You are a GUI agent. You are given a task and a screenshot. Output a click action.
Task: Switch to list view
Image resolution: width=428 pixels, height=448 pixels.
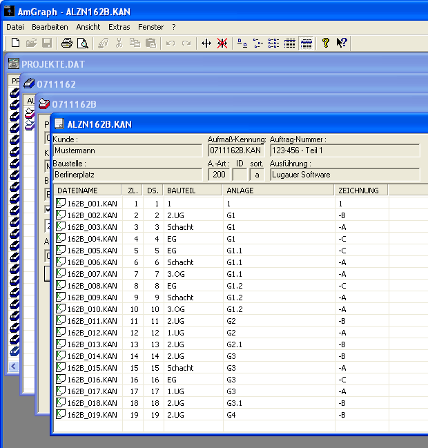tap(274, 43)
